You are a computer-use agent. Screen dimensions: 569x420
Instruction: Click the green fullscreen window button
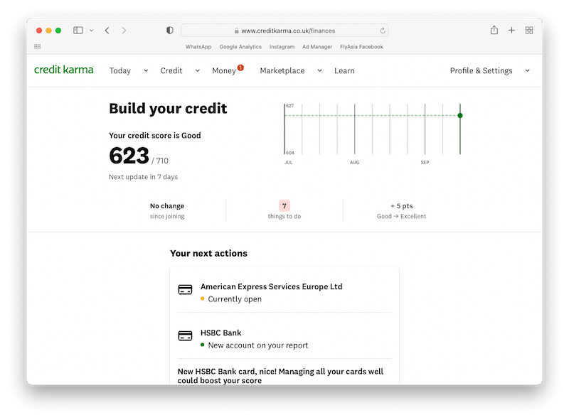tap(58, 31)
